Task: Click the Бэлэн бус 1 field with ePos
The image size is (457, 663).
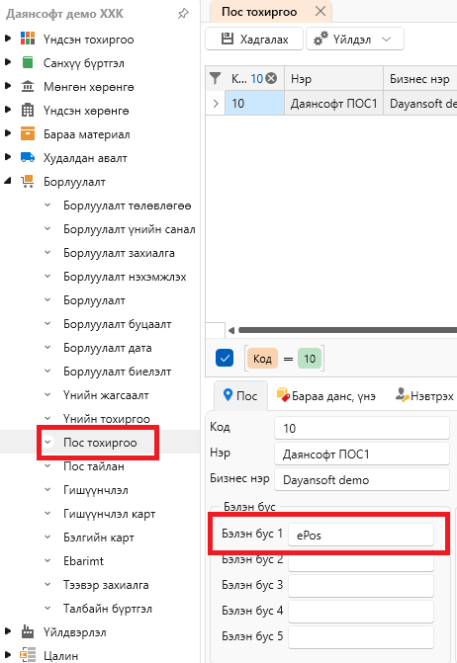Action: 361,535
